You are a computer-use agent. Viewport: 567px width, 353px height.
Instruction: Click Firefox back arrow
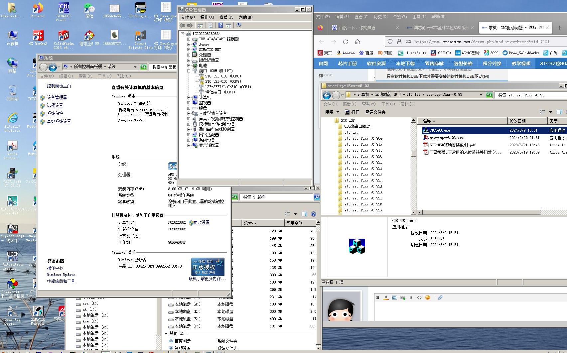(322, 42)
